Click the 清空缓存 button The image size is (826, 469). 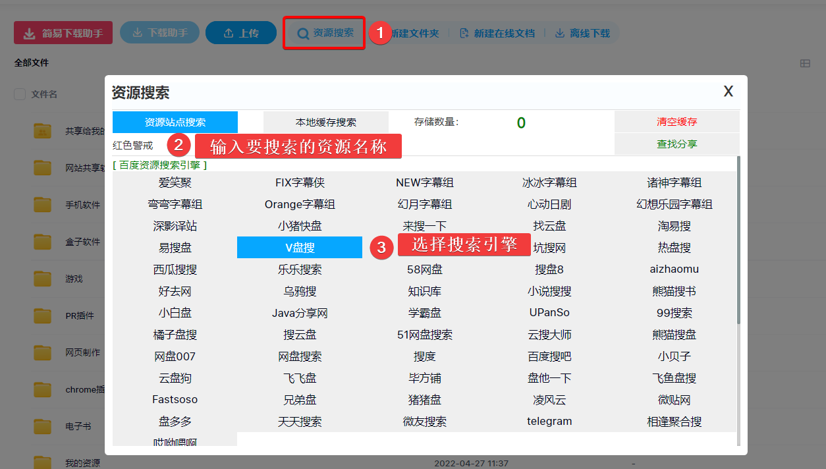click(x=676, y=122)
